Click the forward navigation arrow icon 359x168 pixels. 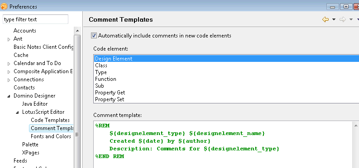(x=343, y=19)
